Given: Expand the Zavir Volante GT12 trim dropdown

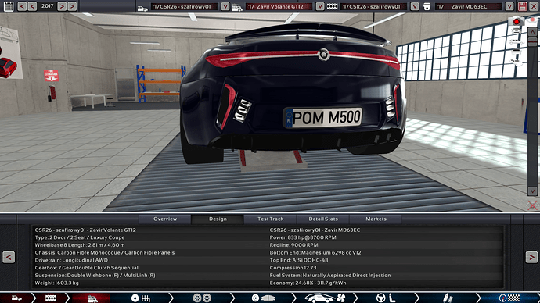Looking at the screenshot, I should point(320,6).
